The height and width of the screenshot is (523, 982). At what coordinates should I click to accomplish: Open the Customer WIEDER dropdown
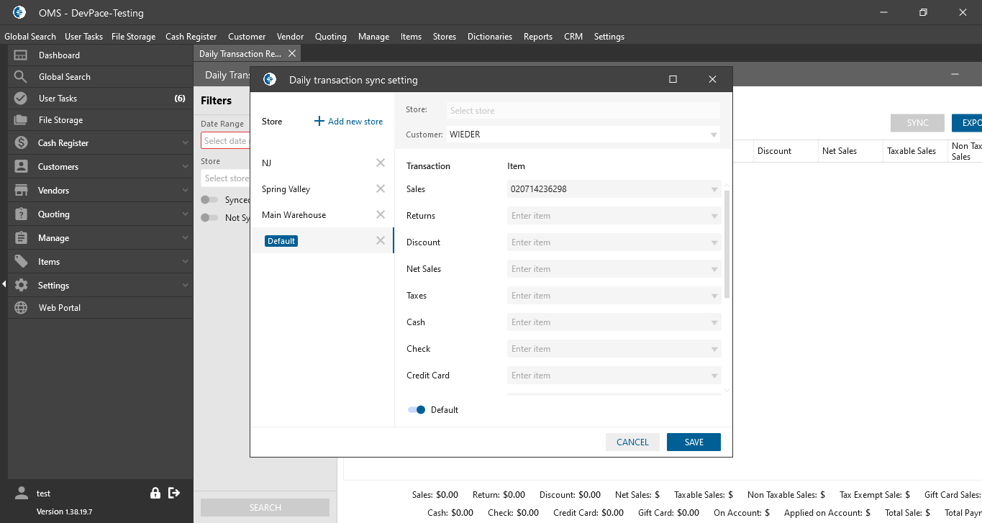[714, 135]
